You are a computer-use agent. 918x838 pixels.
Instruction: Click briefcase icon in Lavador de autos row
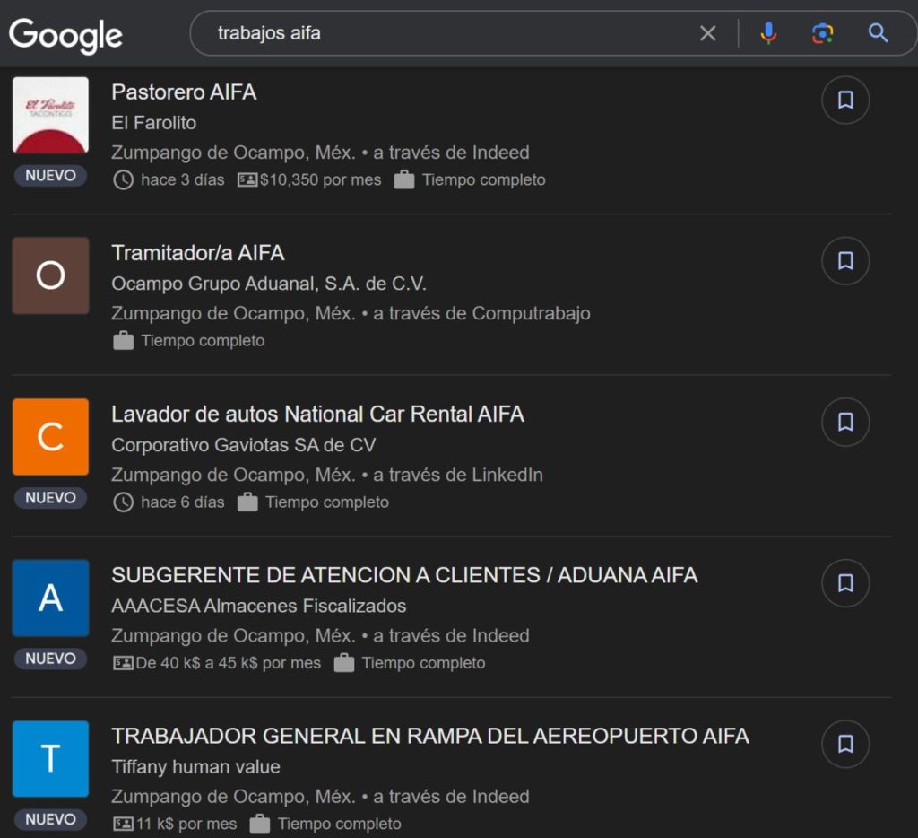[x=247, y=502]
